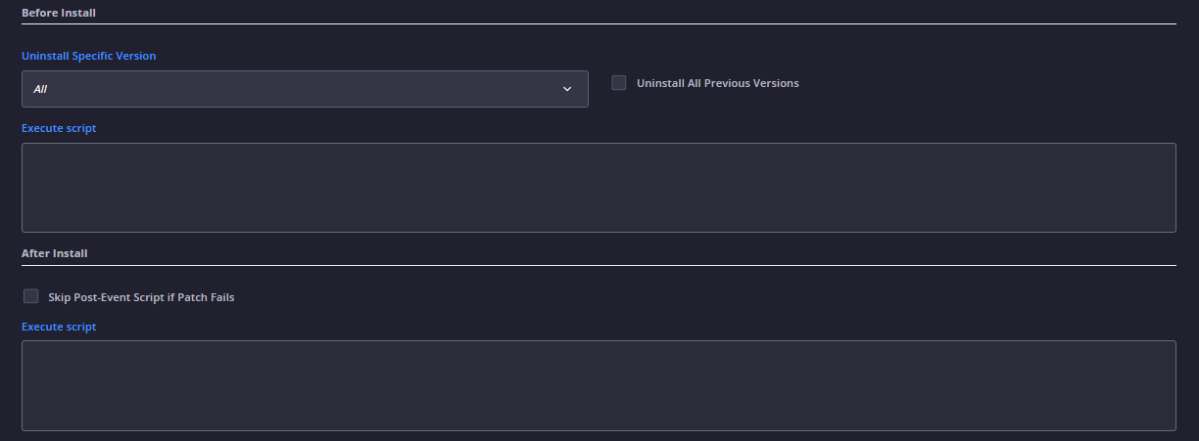1199x441 pixels.
Task: Select the Before Install section heading
Action: pos(59,13)
